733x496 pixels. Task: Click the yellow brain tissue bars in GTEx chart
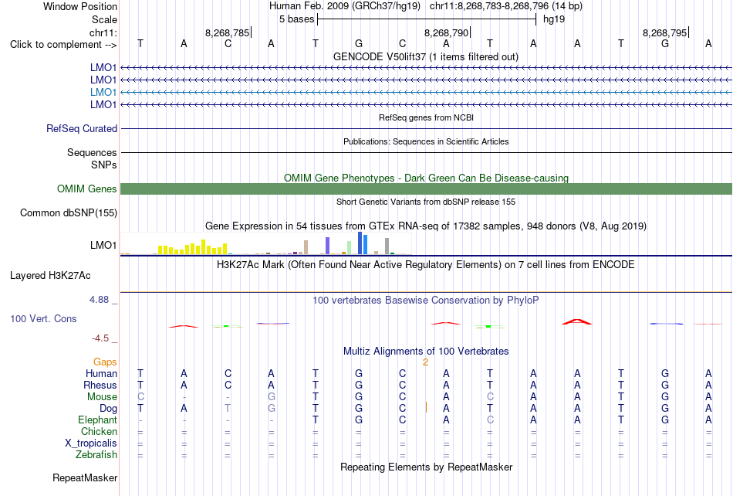(x=193, y=247)
